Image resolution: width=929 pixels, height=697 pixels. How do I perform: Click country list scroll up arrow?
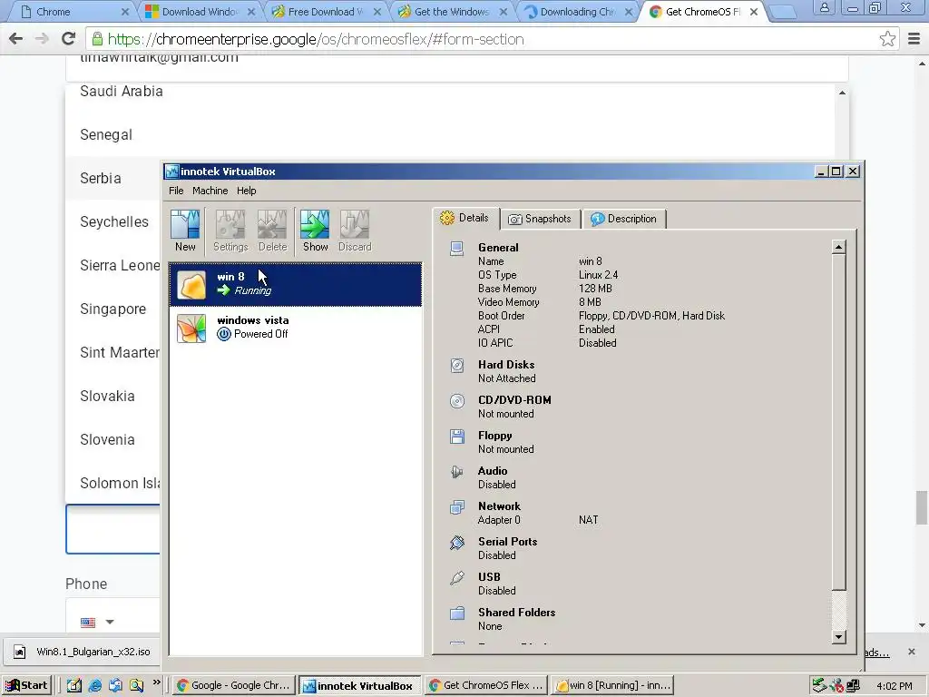pos(842,93)
